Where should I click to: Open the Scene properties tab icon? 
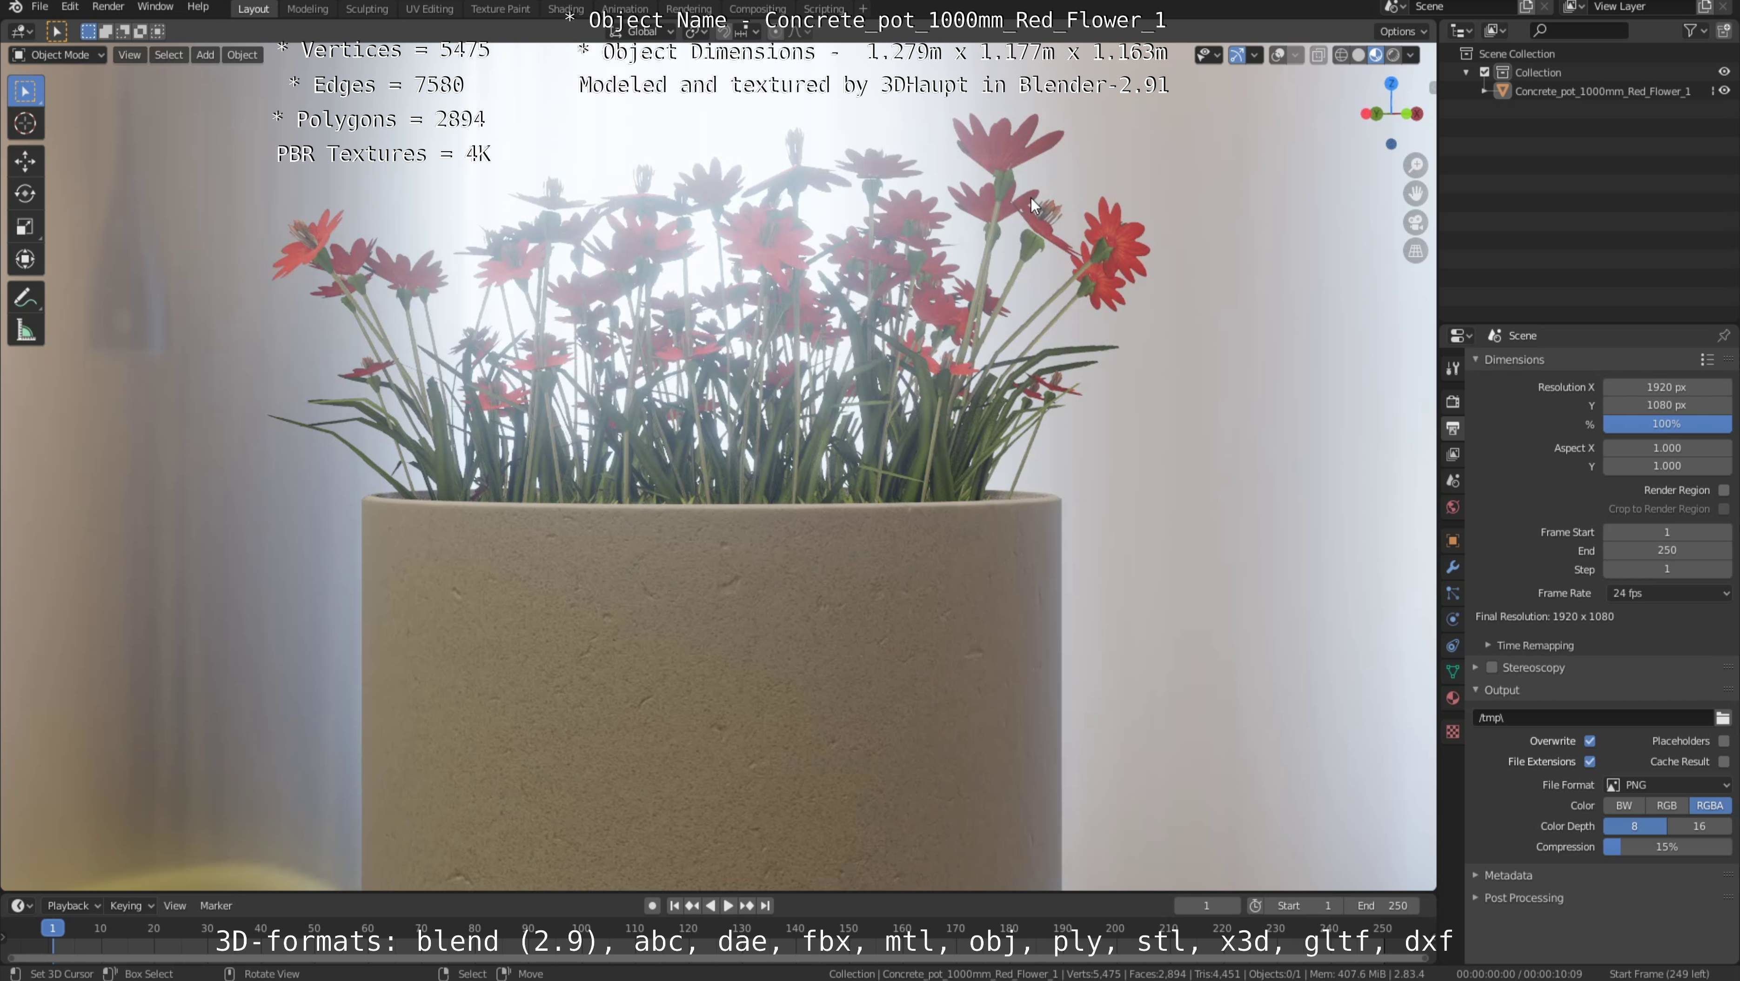[x=1453, y=480]
